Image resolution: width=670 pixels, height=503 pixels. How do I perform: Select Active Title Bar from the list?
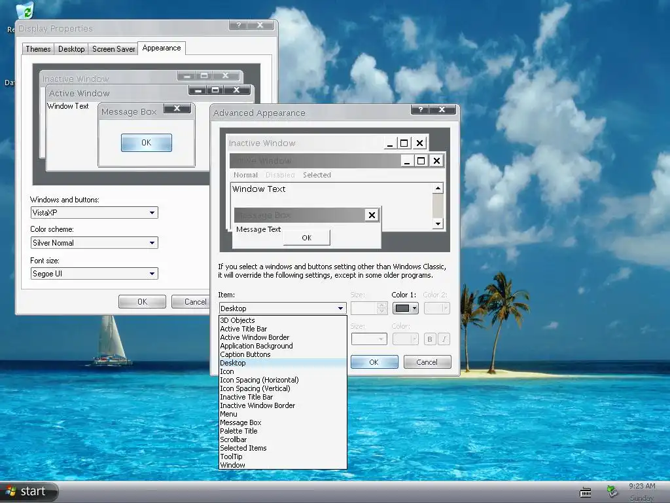[x=283, y=329]
